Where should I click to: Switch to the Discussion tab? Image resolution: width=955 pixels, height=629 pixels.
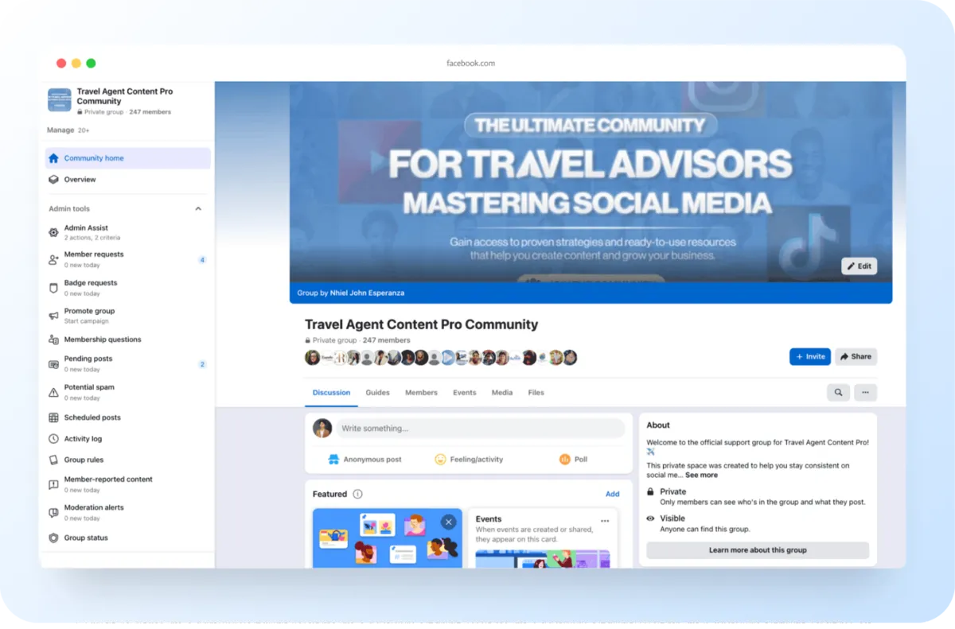tap(331, 393)
